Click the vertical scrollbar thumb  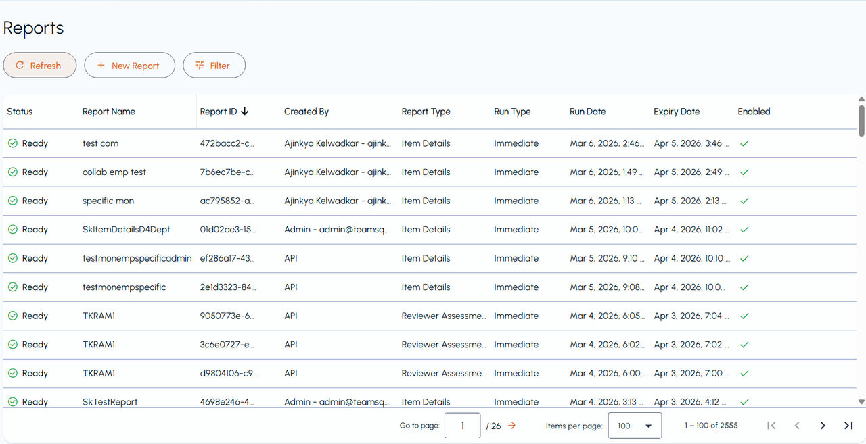[x=861, y=120]
